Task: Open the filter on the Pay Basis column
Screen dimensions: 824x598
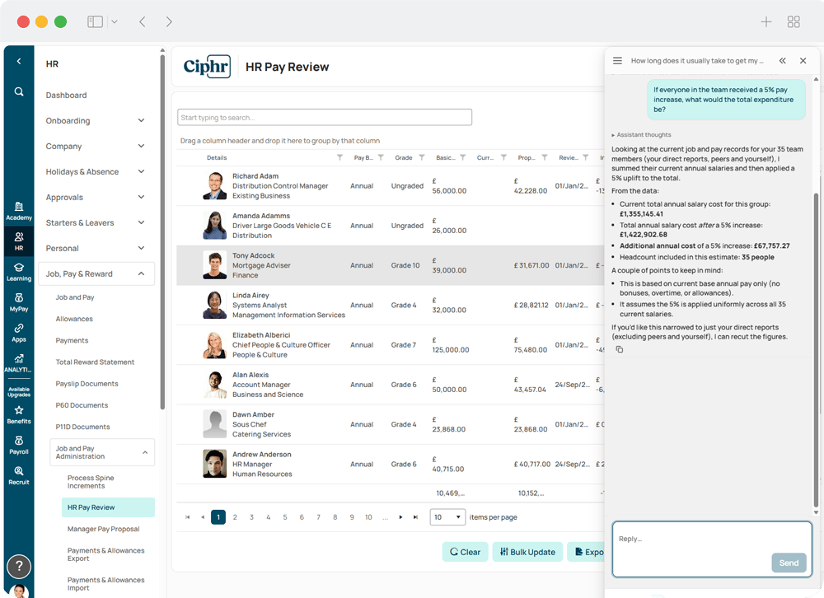Action: click(x=381, y=157)
